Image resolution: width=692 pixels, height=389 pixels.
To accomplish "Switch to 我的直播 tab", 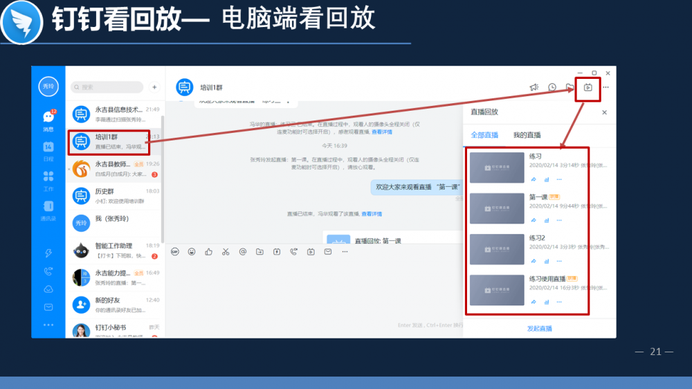I will (527, 135).
